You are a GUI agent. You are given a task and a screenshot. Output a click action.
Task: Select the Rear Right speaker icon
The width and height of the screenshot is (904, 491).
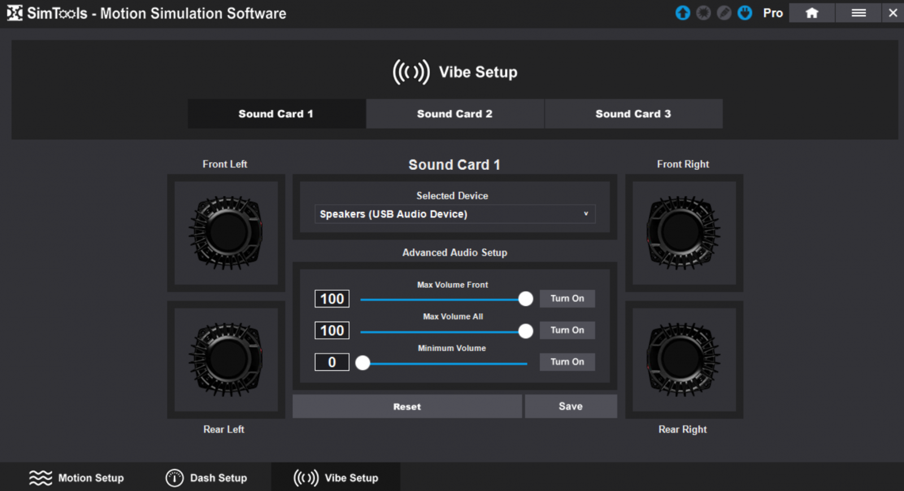click(x=684, y=360)
